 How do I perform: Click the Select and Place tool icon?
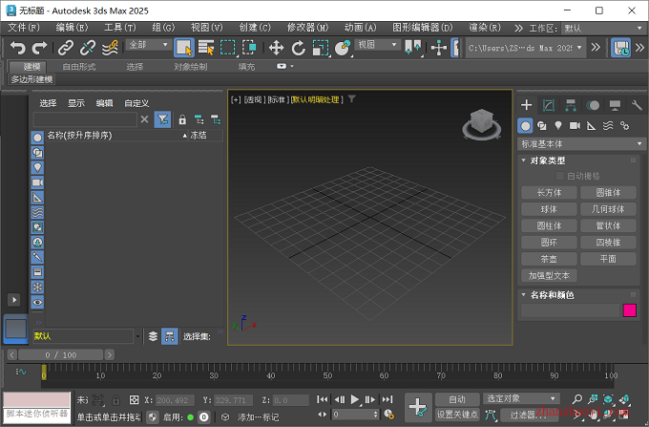click(x=343, y=48)
